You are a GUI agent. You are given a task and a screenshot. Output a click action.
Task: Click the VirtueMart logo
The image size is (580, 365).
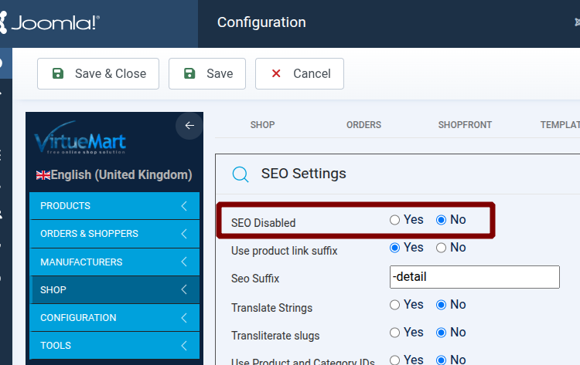[80, 137]
